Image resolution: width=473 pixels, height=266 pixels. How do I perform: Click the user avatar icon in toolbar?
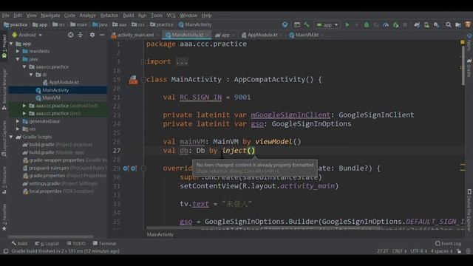point(468,24)
